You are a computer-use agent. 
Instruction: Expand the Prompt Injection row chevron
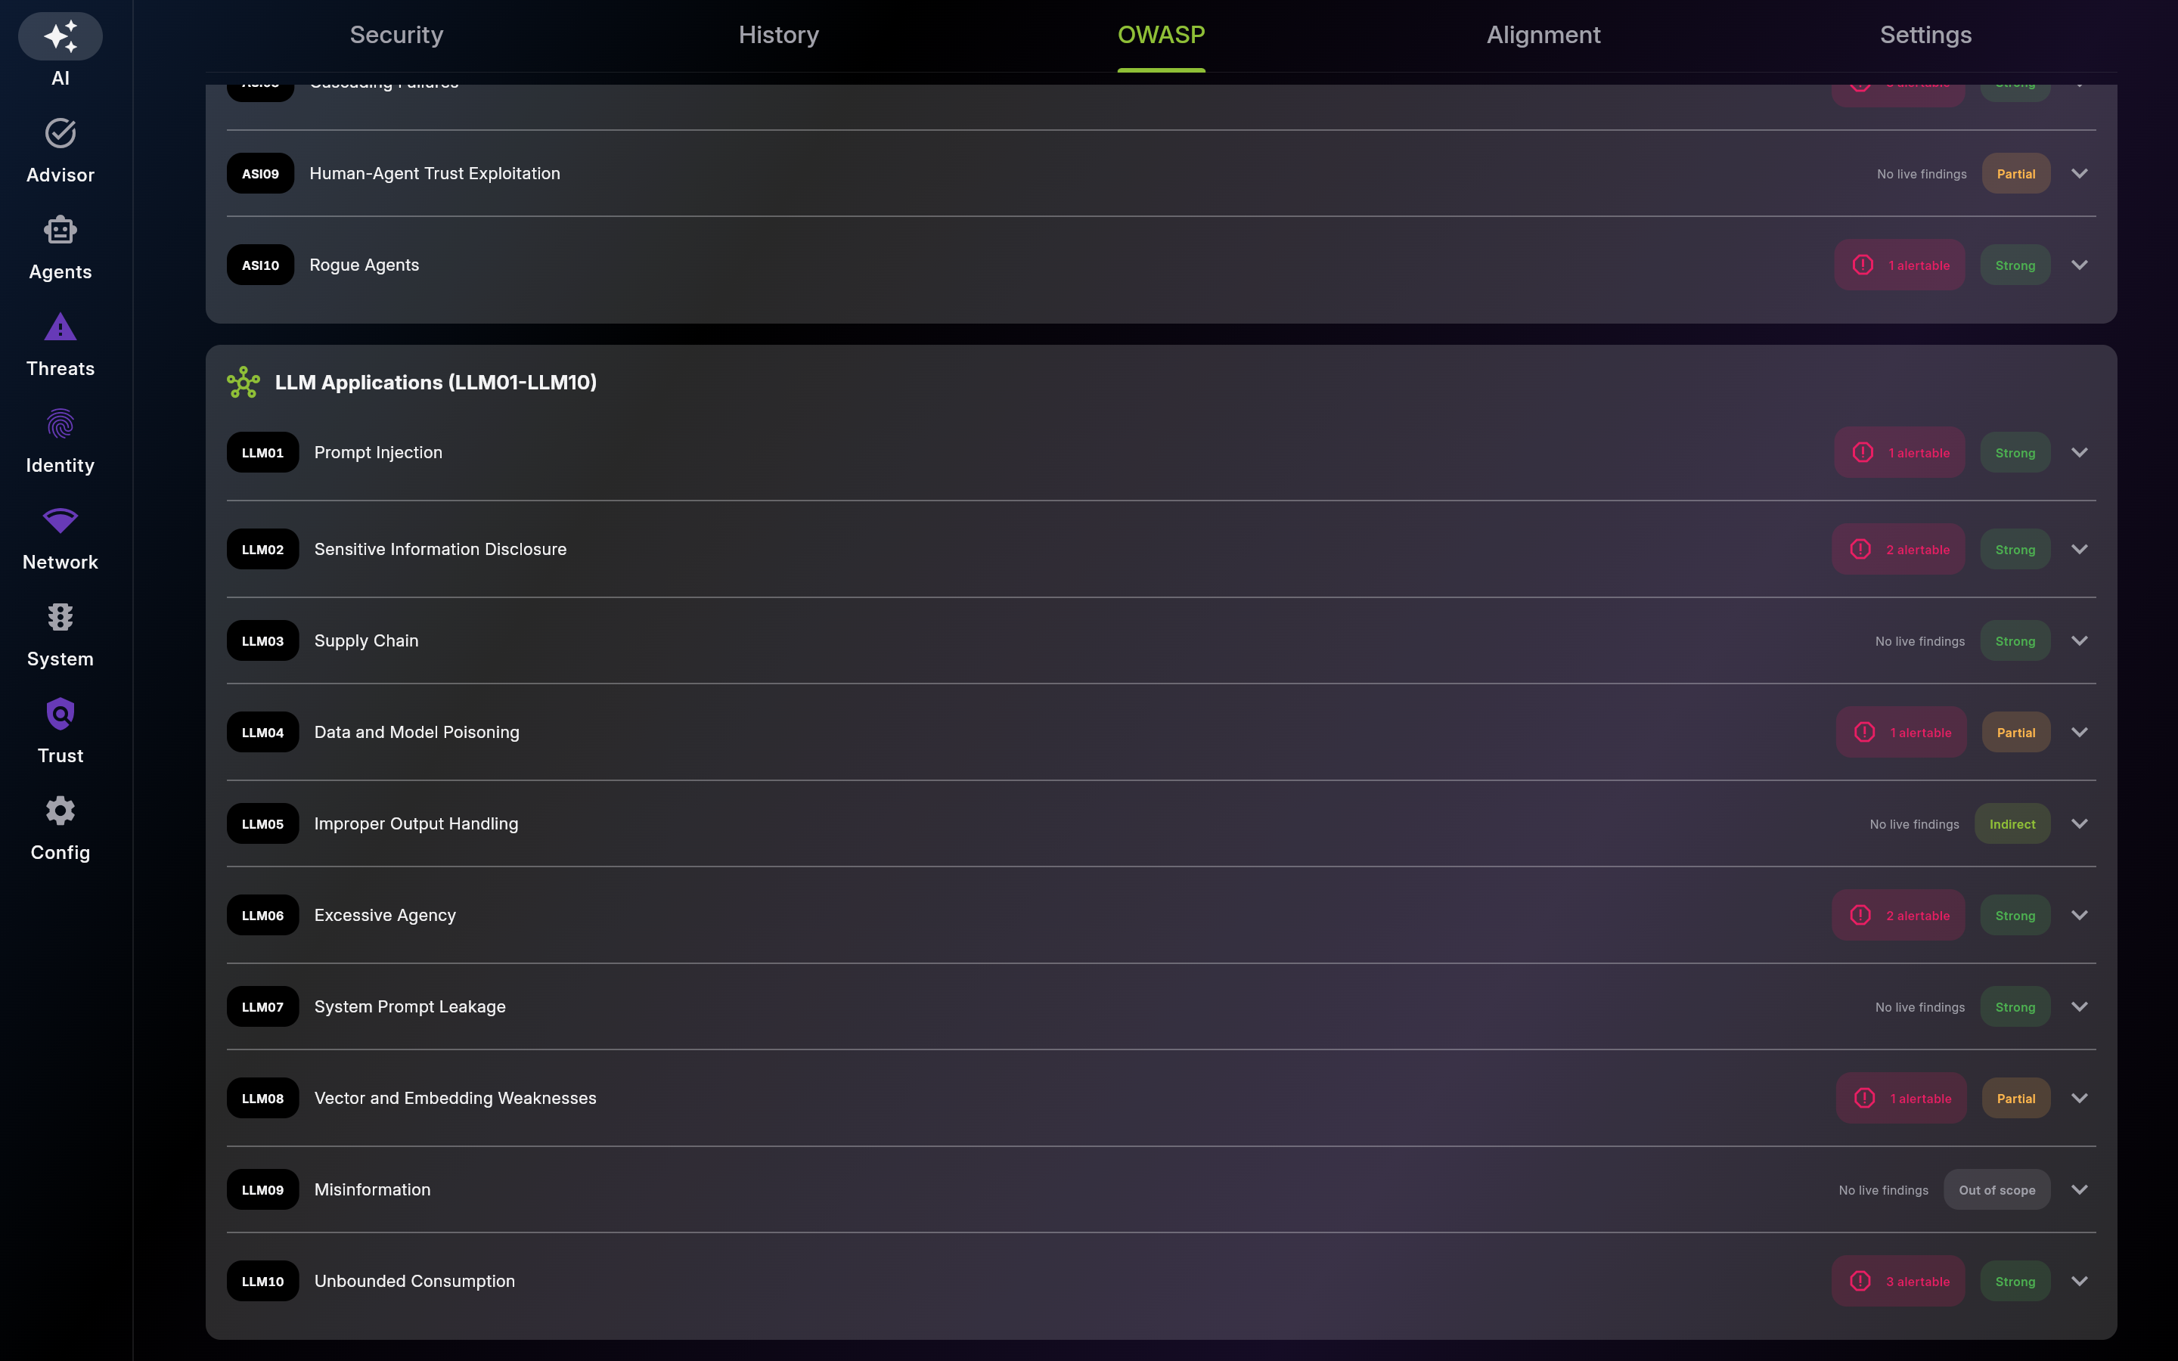point(2080,452)
